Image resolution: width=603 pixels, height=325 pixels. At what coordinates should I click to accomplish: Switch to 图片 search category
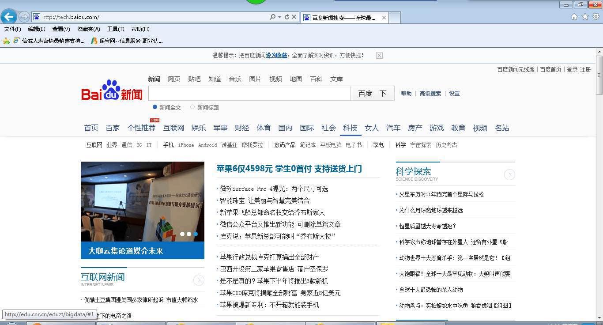click(255, 79)
